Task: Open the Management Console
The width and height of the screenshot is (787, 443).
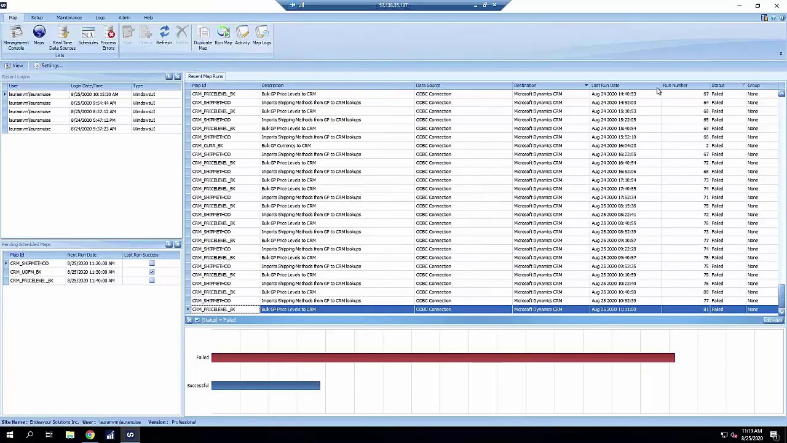Action: [16, 38]
